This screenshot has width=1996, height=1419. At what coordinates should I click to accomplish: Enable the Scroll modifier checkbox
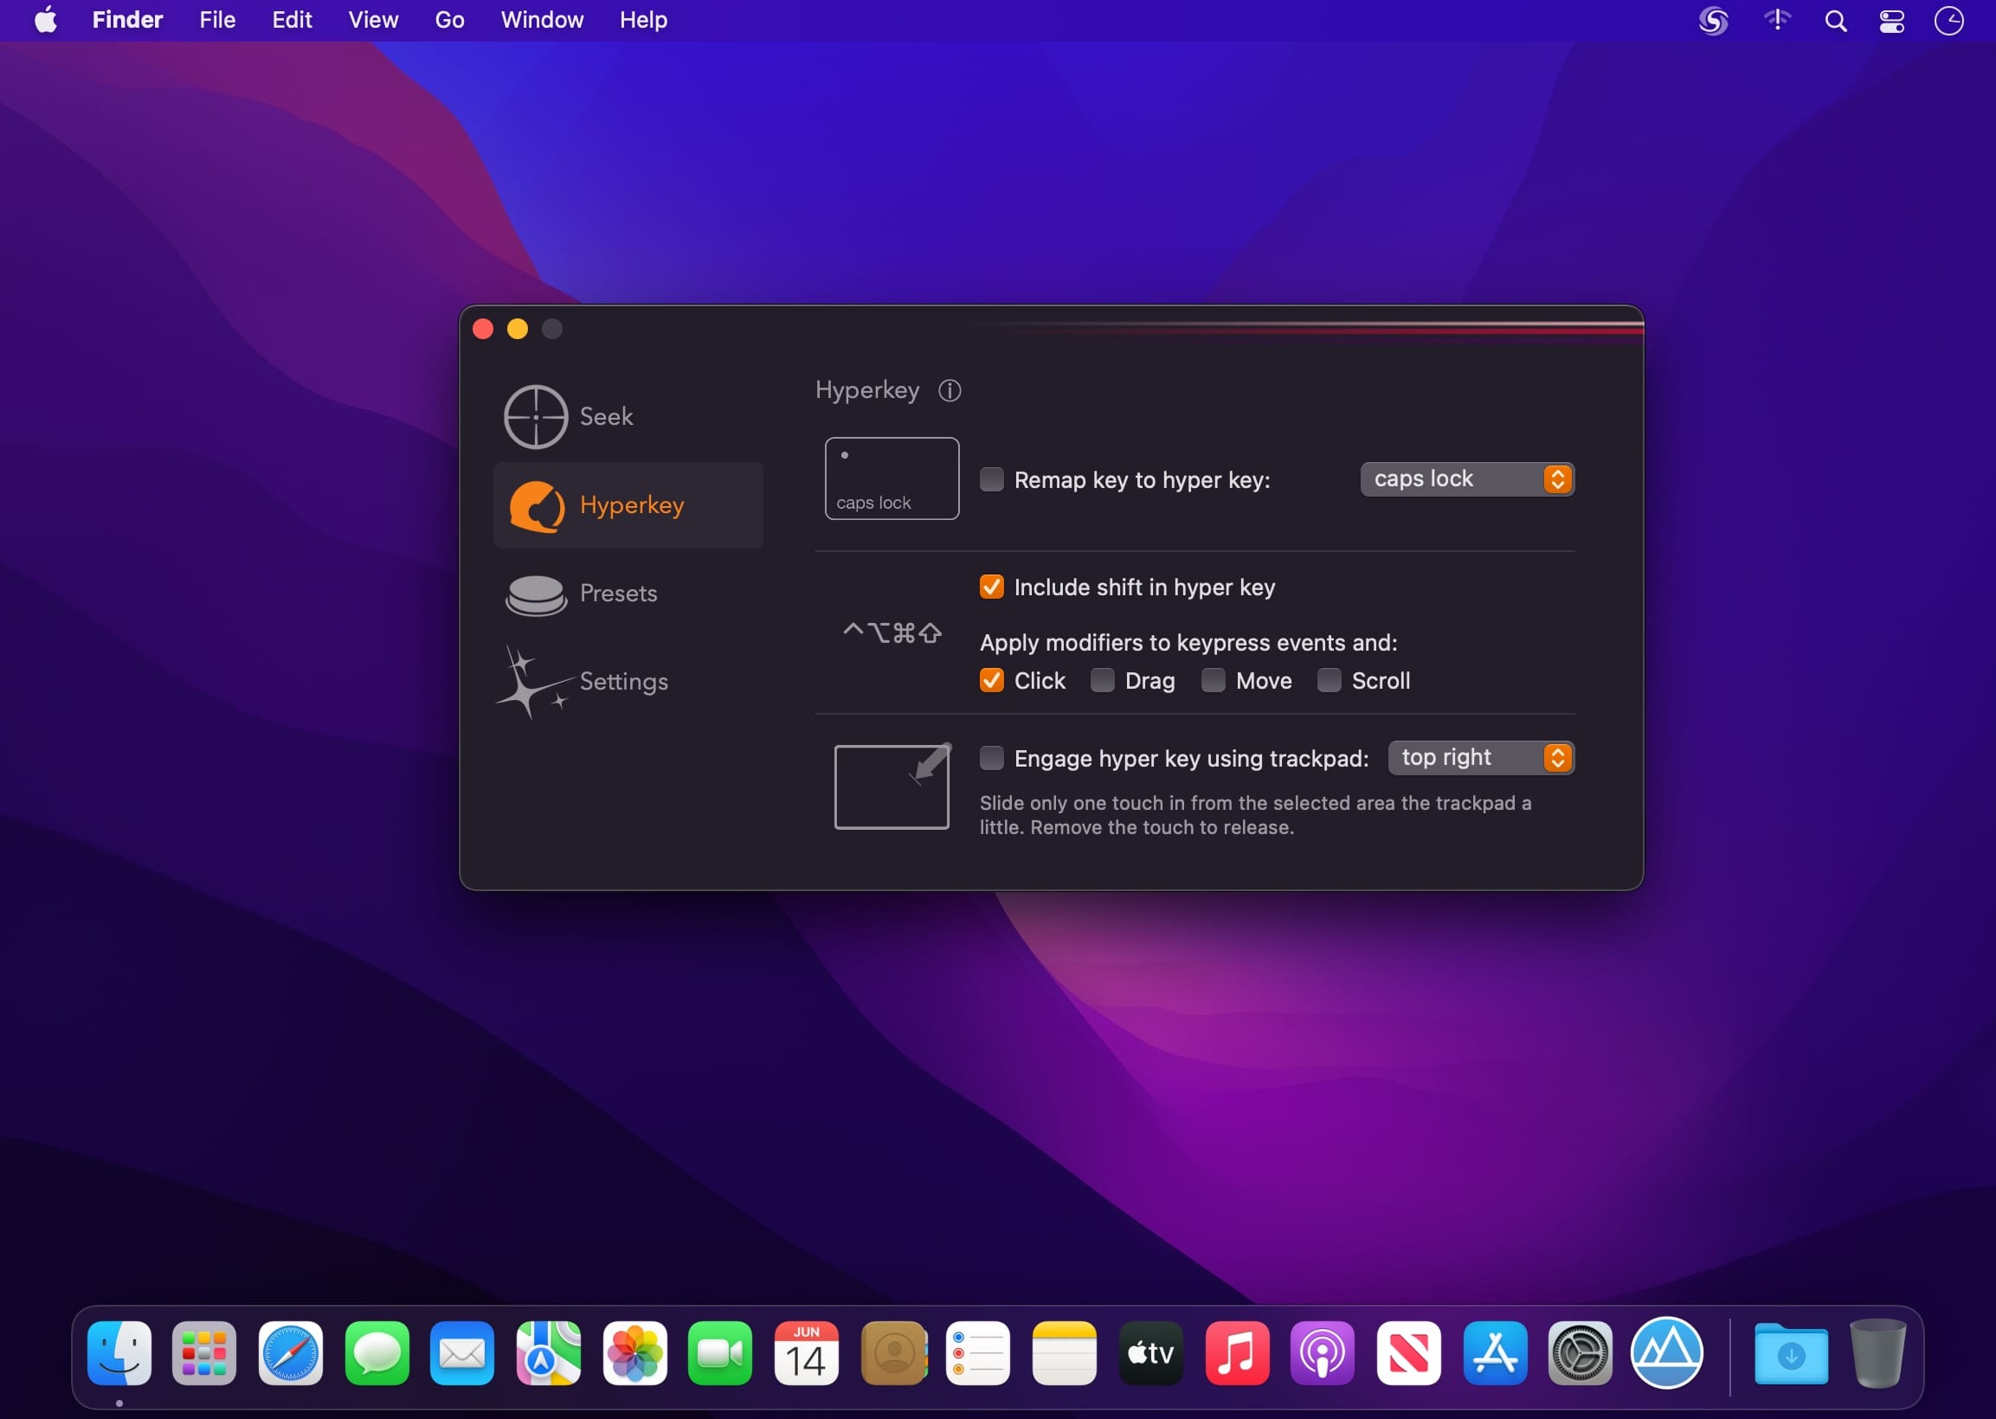pyautogui.click(x=1328, y=680)
